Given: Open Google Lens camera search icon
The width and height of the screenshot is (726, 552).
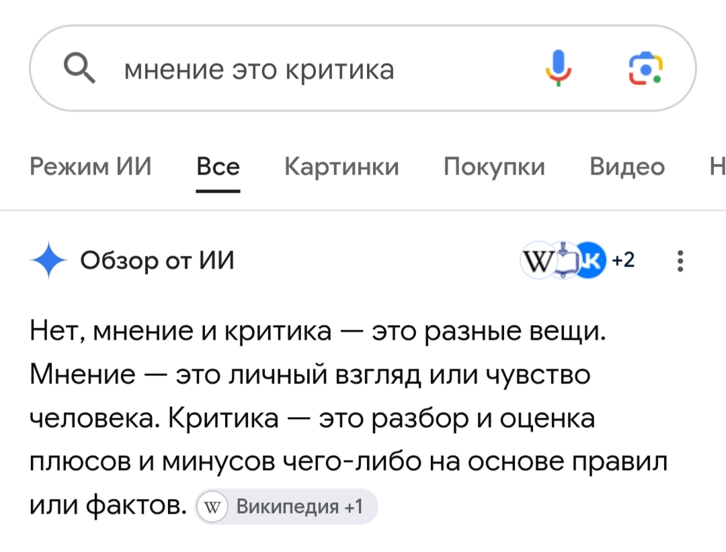Looking at the screenshot, I should tap(645, 68).
